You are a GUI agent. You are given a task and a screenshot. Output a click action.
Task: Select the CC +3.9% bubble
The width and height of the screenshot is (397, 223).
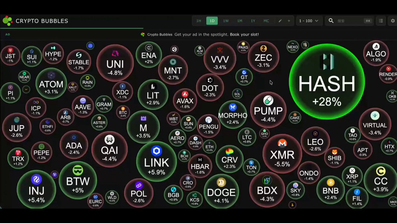[x=380, y=180]
